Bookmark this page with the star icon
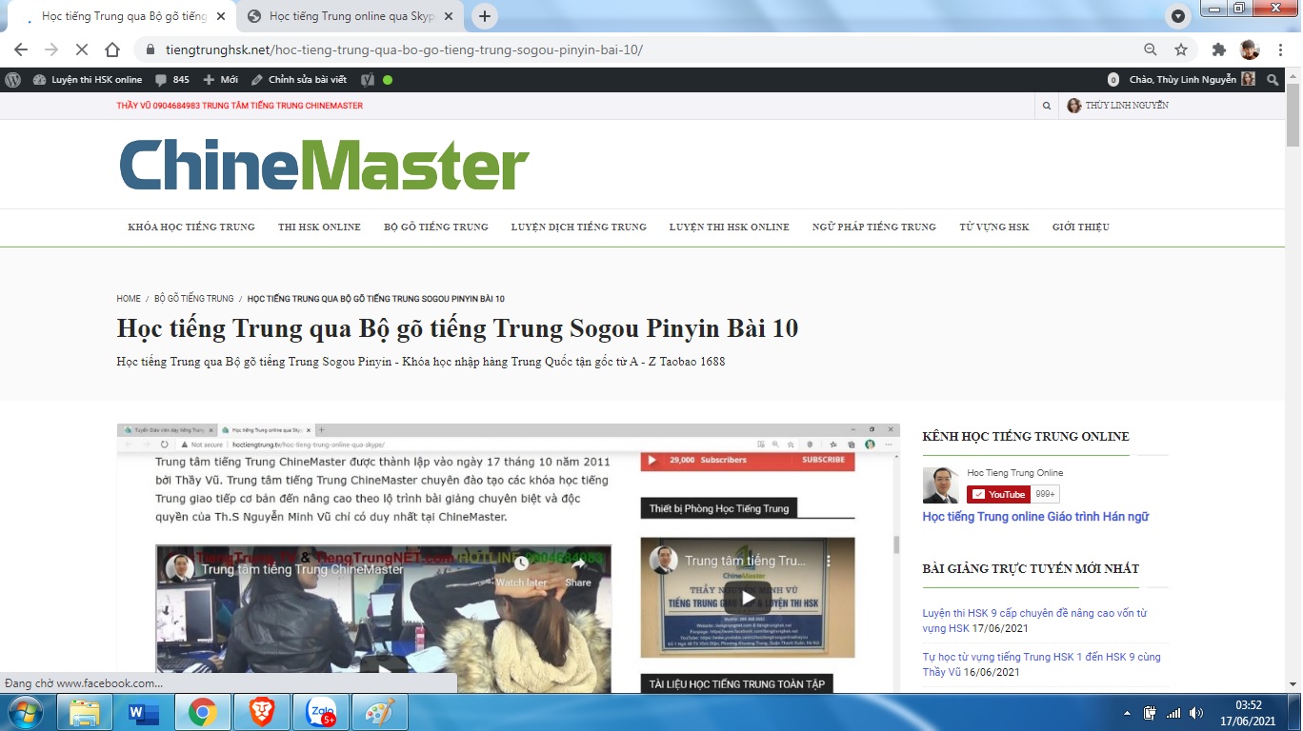1303x731 pixels. tap(1181, 49)
